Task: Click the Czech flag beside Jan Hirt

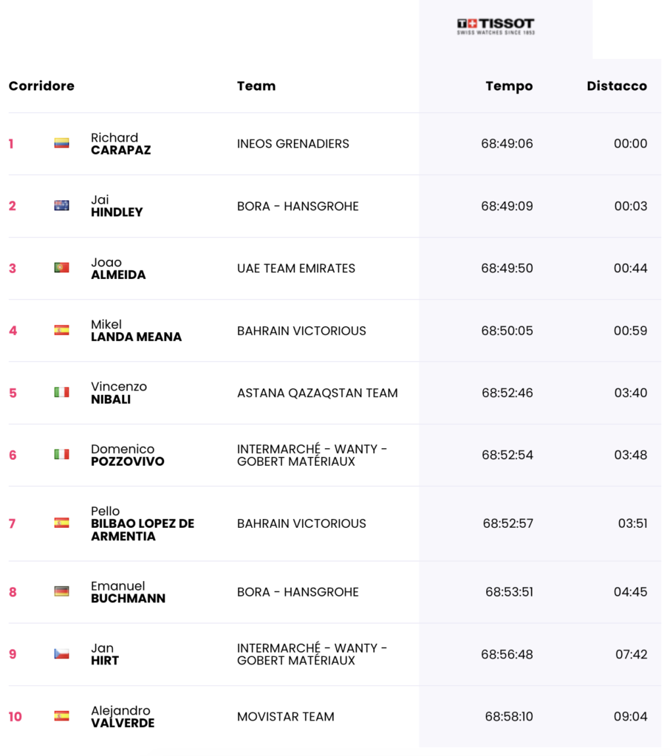Action: point(61,653)
